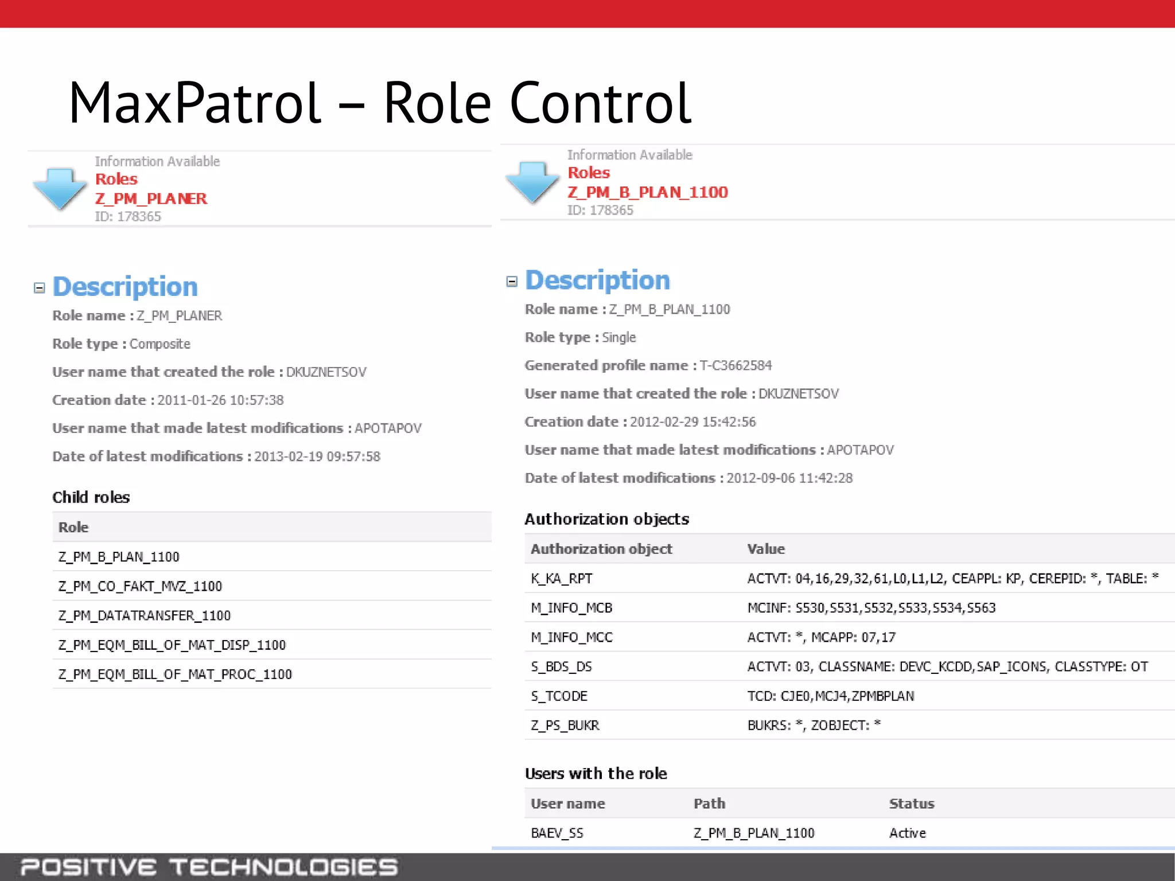Select child role row Z_PM_DATATRANSFER_1100
This screenshot has height=881, width=1175.
272,615
